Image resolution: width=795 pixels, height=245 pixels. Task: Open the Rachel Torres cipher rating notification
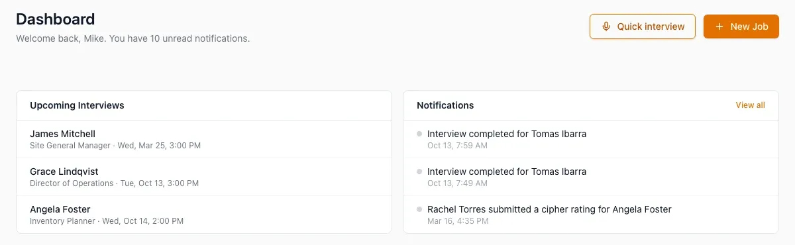[x=591, y=215]
